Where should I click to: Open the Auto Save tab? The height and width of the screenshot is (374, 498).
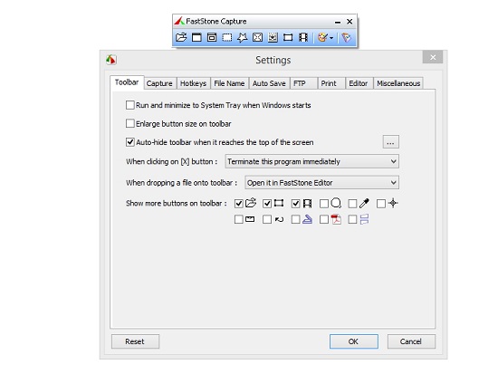pyautogui.click(x=269, y=83)
